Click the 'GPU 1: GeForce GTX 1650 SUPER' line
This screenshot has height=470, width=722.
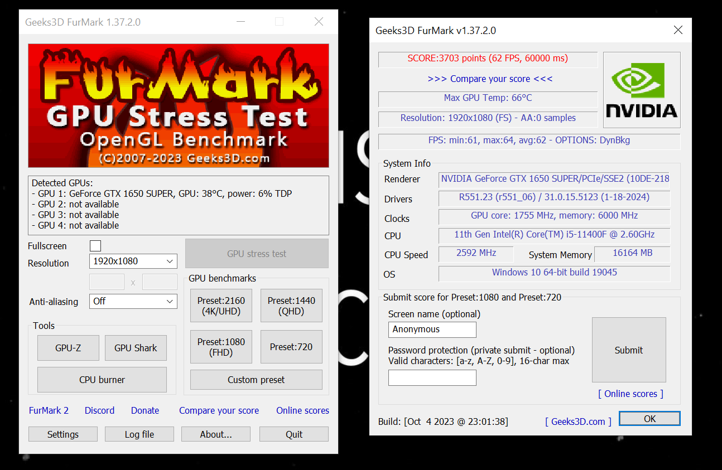162,193
